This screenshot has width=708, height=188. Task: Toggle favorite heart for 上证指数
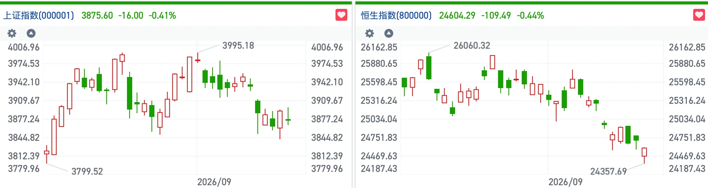click(x=341, y=15)
